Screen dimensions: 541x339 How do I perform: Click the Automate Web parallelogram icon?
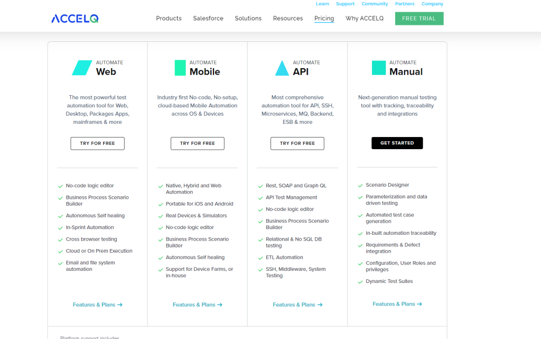coord(82,68)
